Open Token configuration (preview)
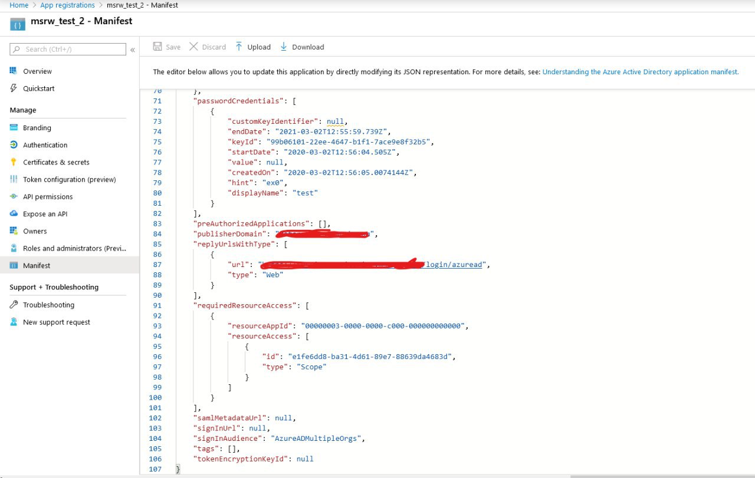 click(69, 179)
